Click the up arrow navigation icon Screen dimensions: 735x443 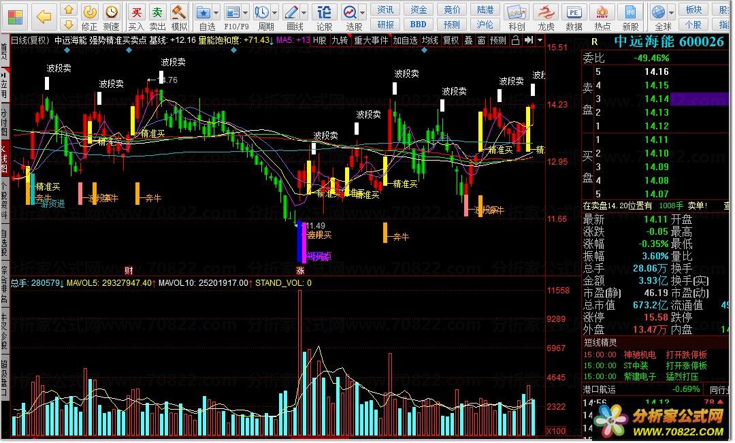coord(69,10)
